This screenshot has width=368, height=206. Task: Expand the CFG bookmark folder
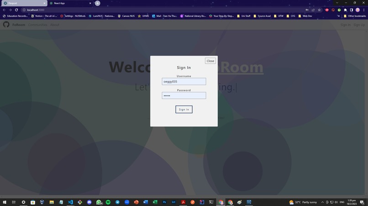pos(291,16)
